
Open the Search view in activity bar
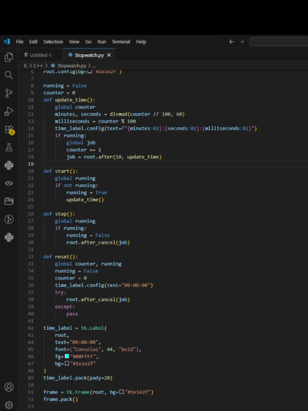(x=9, y=75)
